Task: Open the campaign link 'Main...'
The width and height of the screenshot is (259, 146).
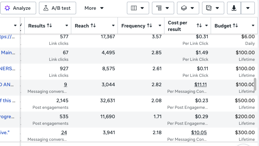Action: pyautogui.click(x=8, y=52)
